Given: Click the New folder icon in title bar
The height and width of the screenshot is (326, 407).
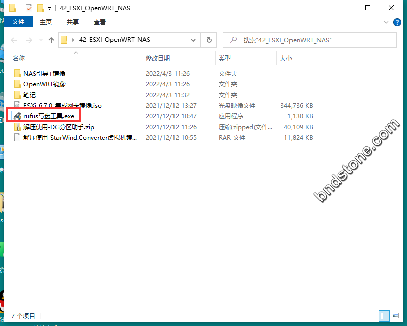Looking at the screenshot, I should click(40, 8).
